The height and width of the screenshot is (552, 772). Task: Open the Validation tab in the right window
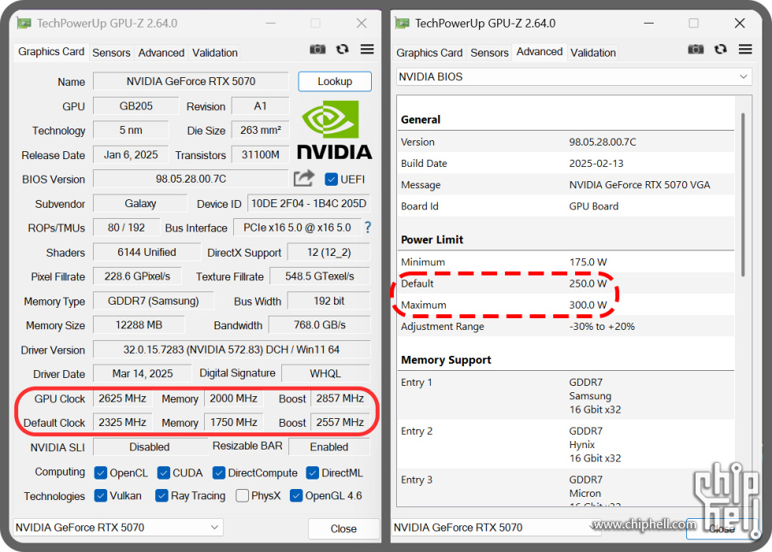[592, 53]
